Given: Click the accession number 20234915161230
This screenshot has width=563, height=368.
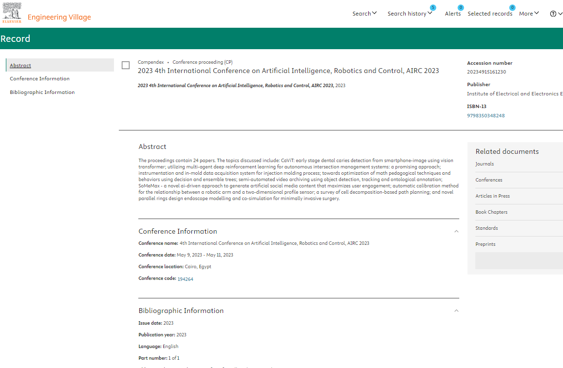Looking at the screenshot, I should pos(486,72).
